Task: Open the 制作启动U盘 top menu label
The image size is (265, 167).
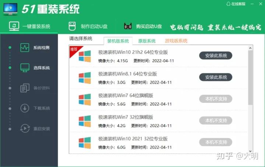Action: point(94,27)
